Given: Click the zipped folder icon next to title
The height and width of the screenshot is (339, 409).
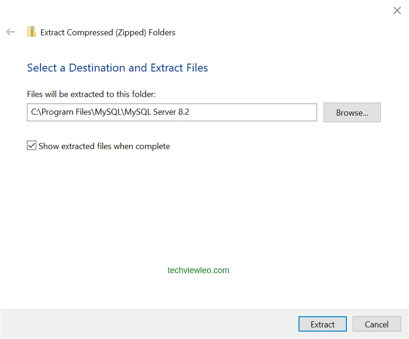Looking at the screenshot, I should tap(32, 32).
